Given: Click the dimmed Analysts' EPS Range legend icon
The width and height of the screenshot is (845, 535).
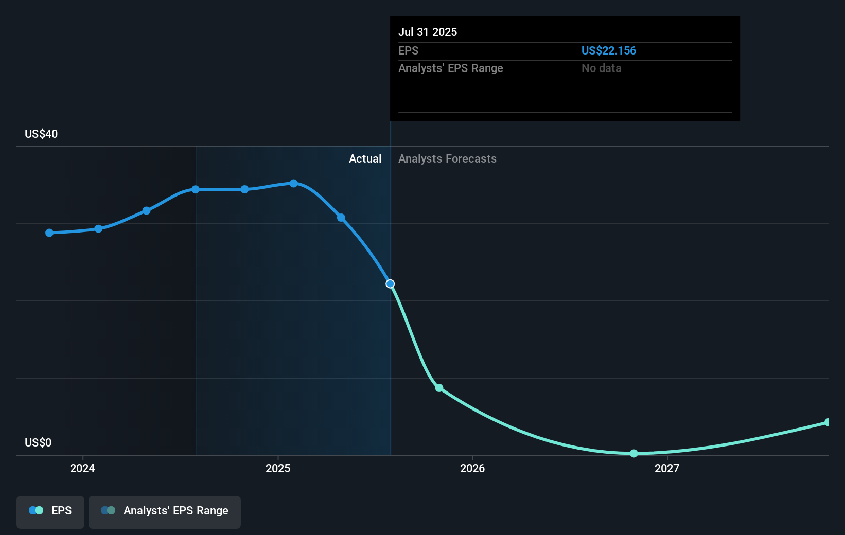Looking at the screenshot, I should [x=108, y=510].
